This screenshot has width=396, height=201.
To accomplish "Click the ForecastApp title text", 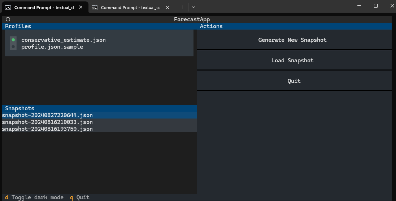I will pos(192,19).
